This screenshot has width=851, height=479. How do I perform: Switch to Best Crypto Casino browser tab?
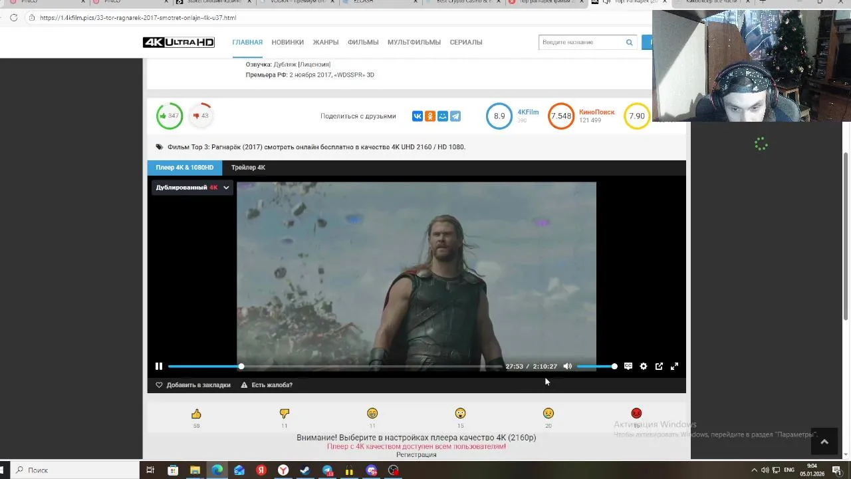pyautogui.click(x=464, y=2)
